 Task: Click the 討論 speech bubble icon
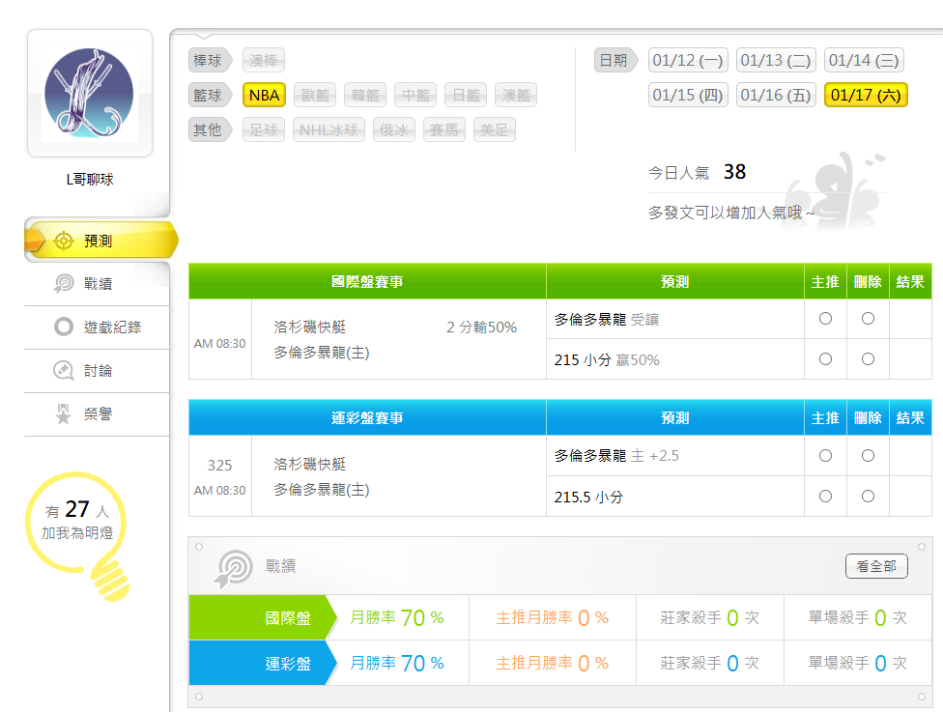pyautogui.click(x=64, y=370)
